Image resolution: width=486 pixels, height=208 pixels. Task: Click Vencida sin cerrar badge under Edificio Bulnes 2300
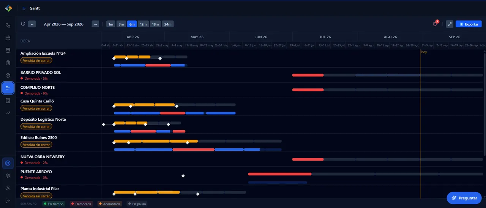click(x=36, y=145)
